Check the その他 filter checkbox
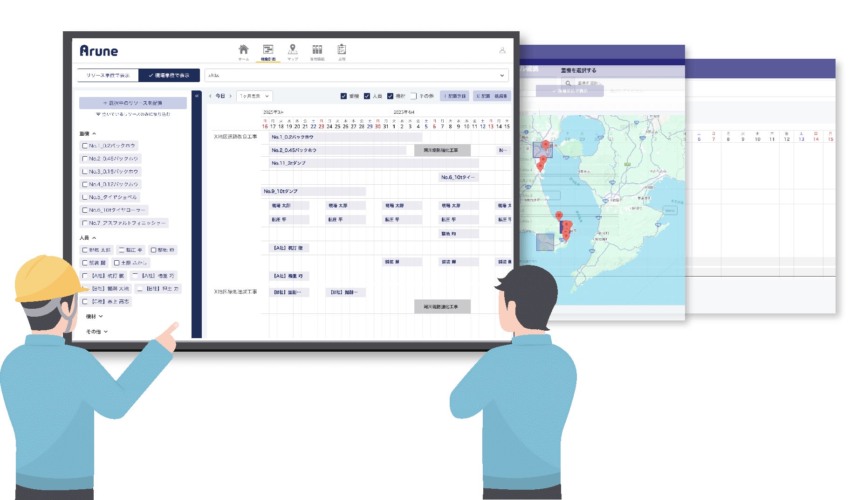The width and height of the screenshot is (850, 500). point(413,96)
